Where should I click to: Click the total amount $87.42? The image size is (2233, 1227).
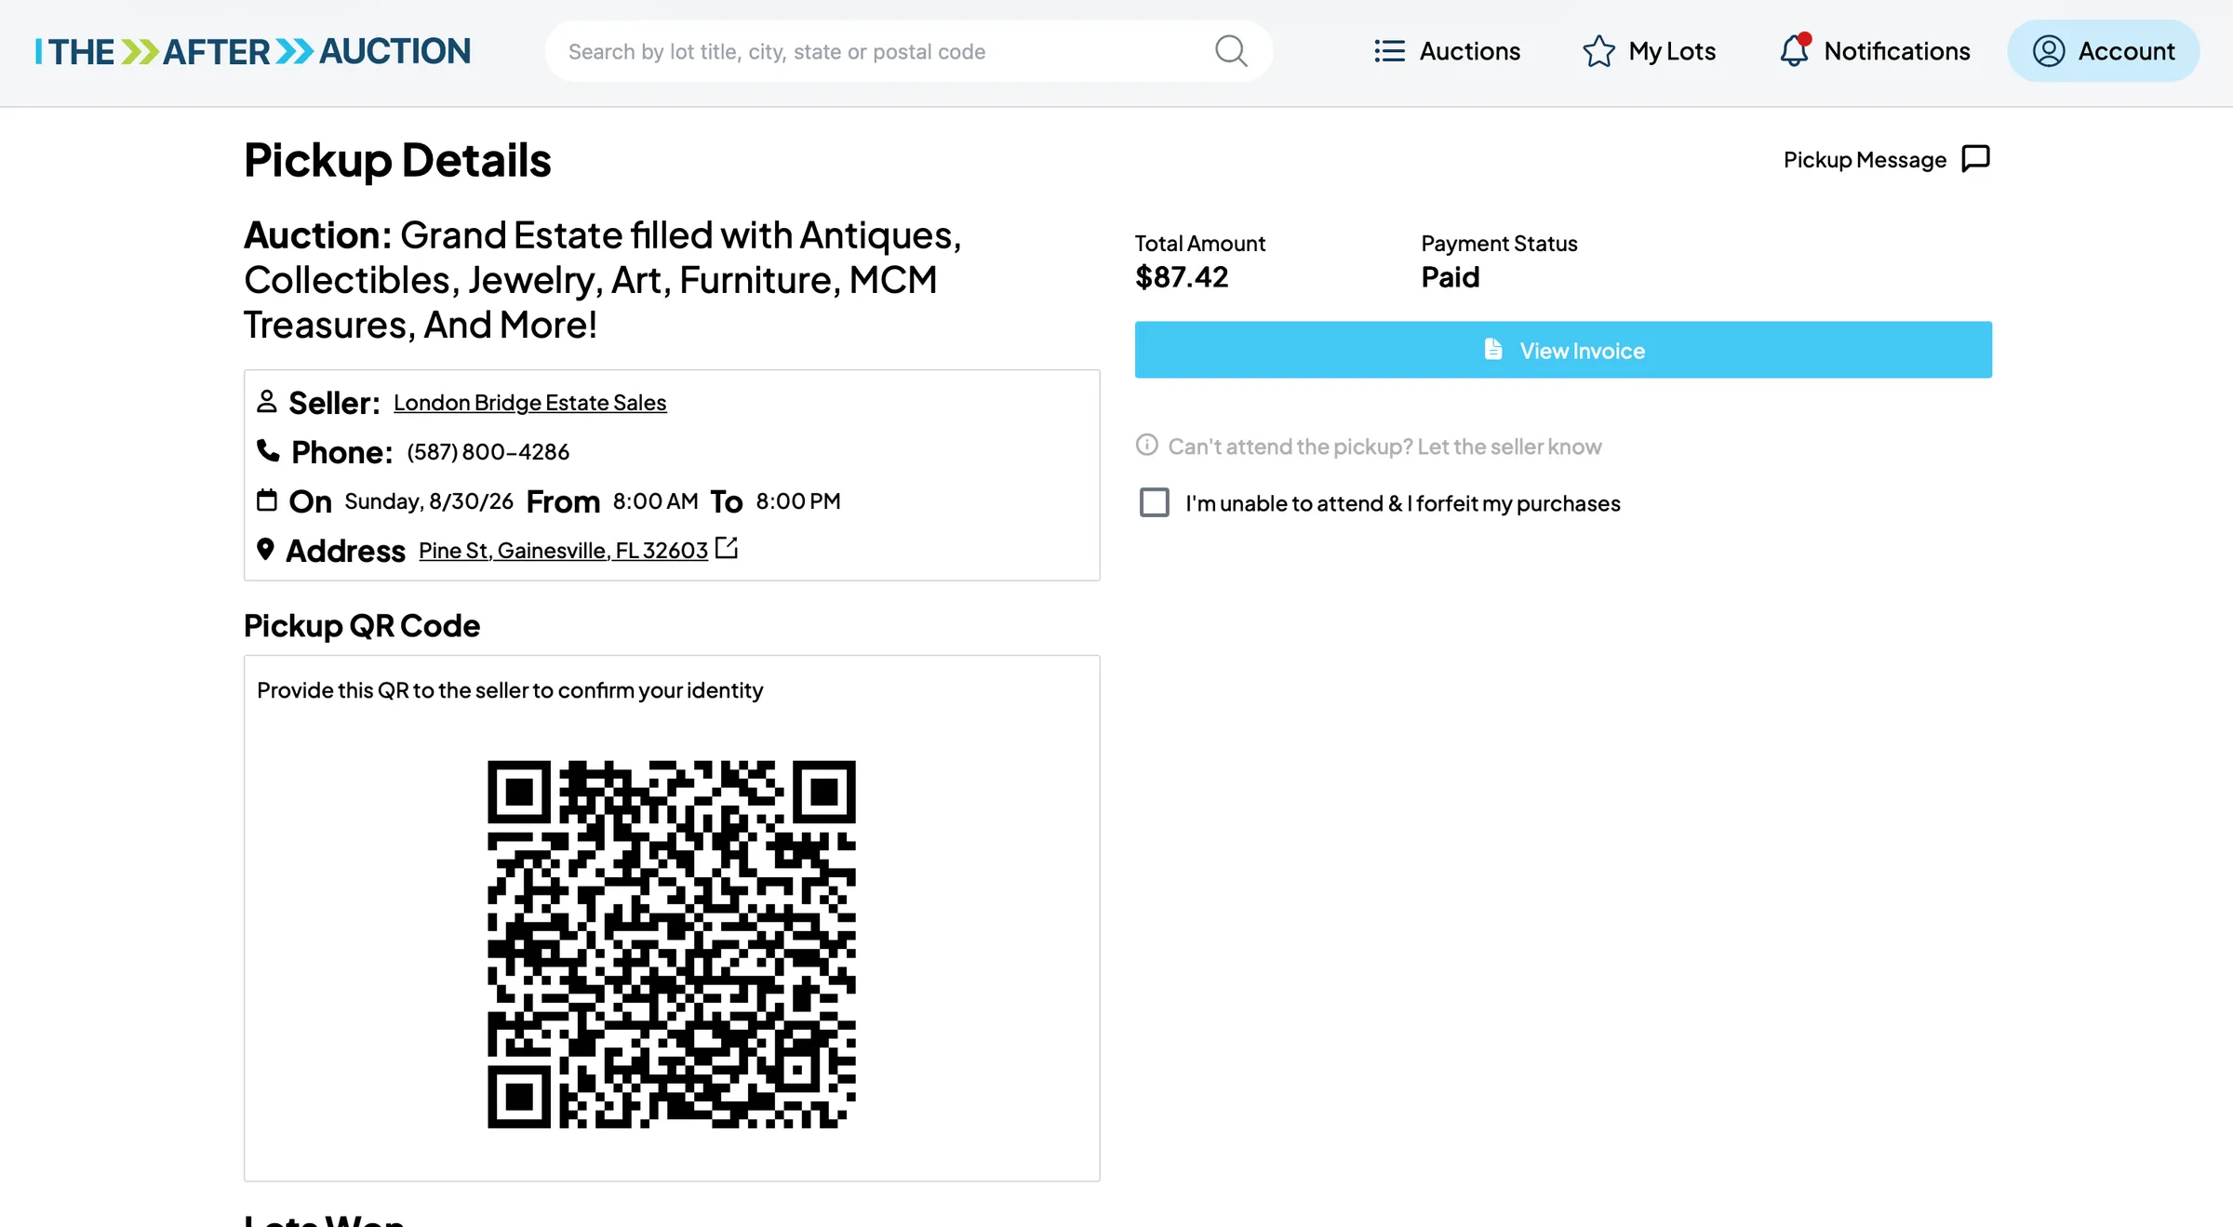(x=1182, y=276)
